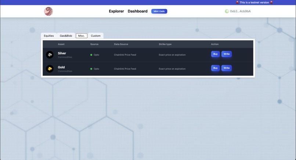Click the green status dot in Silver row
This screenshot has height=160, width=296.
[91, 55]
